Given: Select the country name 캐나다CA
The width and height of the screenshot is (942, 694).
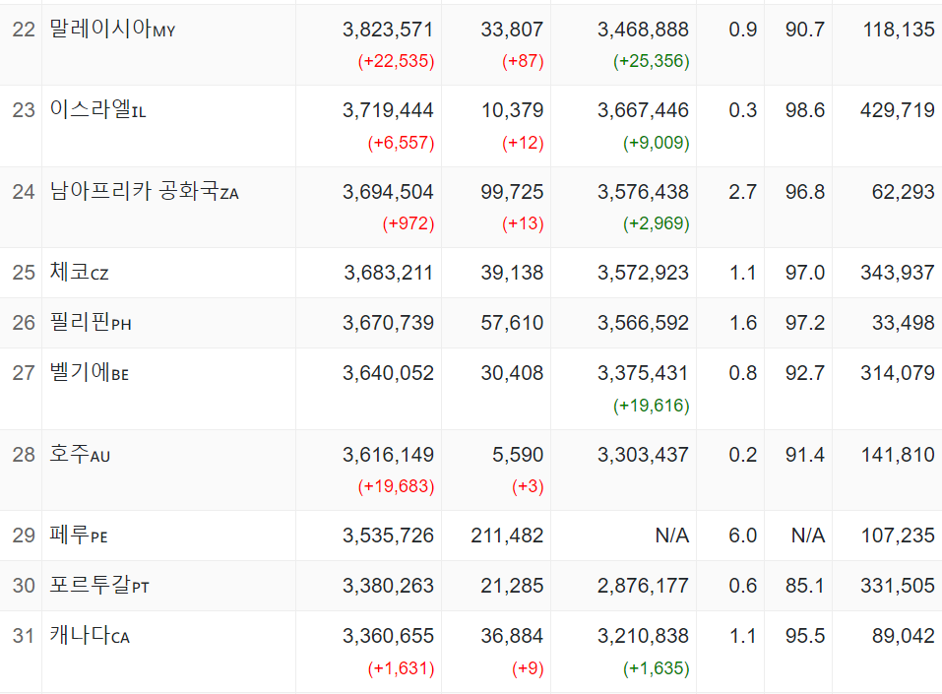Looking at the screenshot, I should [90, 635].
